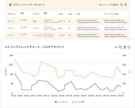Click the スプレッドシートデータレポート title
Image resolution: width=135 pixels, height=108 pixels.
pyautogui.click(x=29, y=5)
